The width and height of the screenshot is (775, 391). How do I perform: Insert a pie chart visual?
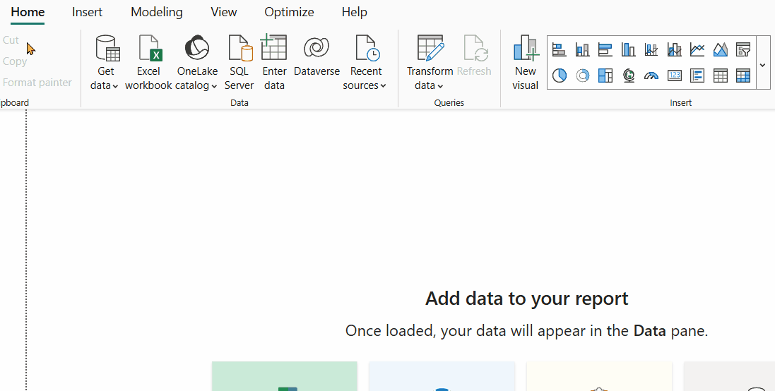(x=559, y=76)
